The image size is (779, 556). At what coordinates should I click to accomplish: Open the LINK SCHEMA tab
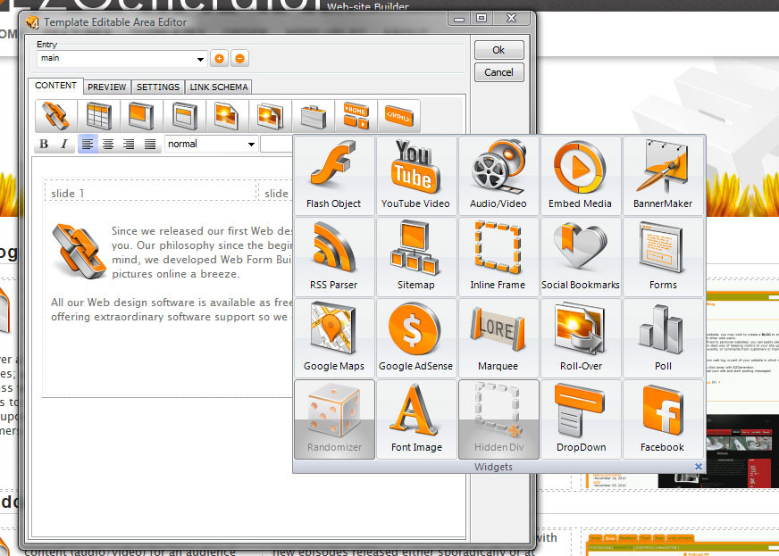tap(219, 87)
